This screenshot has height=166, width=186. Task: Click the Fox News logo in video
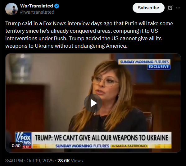pos(23,140)
